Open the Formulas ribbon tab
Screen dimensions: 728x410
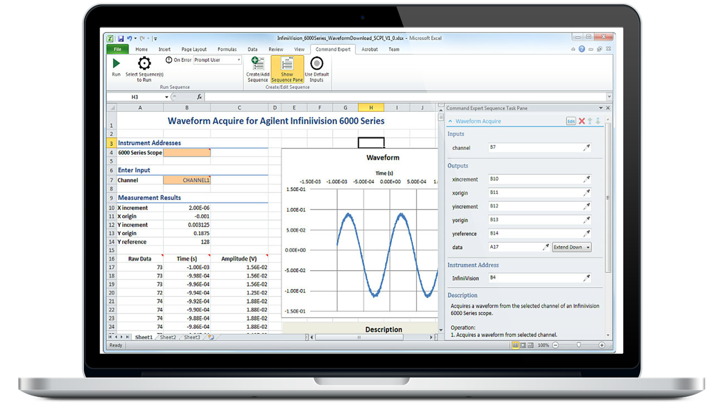click(227, 50)
